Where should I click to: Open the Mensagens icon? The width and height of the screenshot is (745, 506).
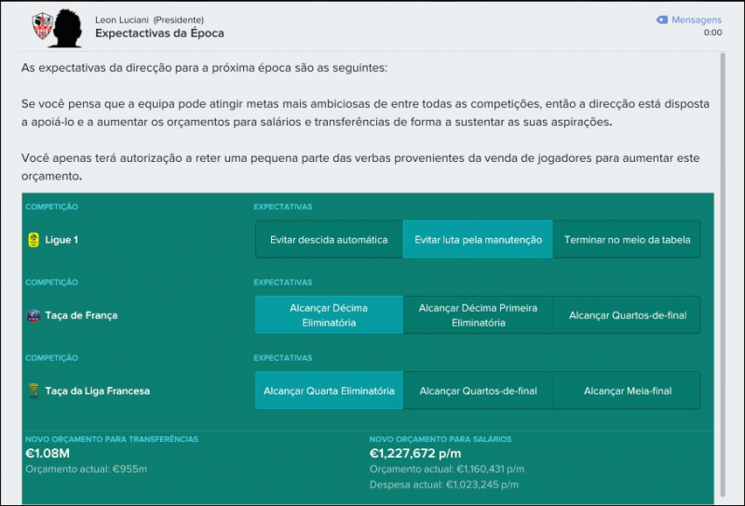tap(662, 20)
